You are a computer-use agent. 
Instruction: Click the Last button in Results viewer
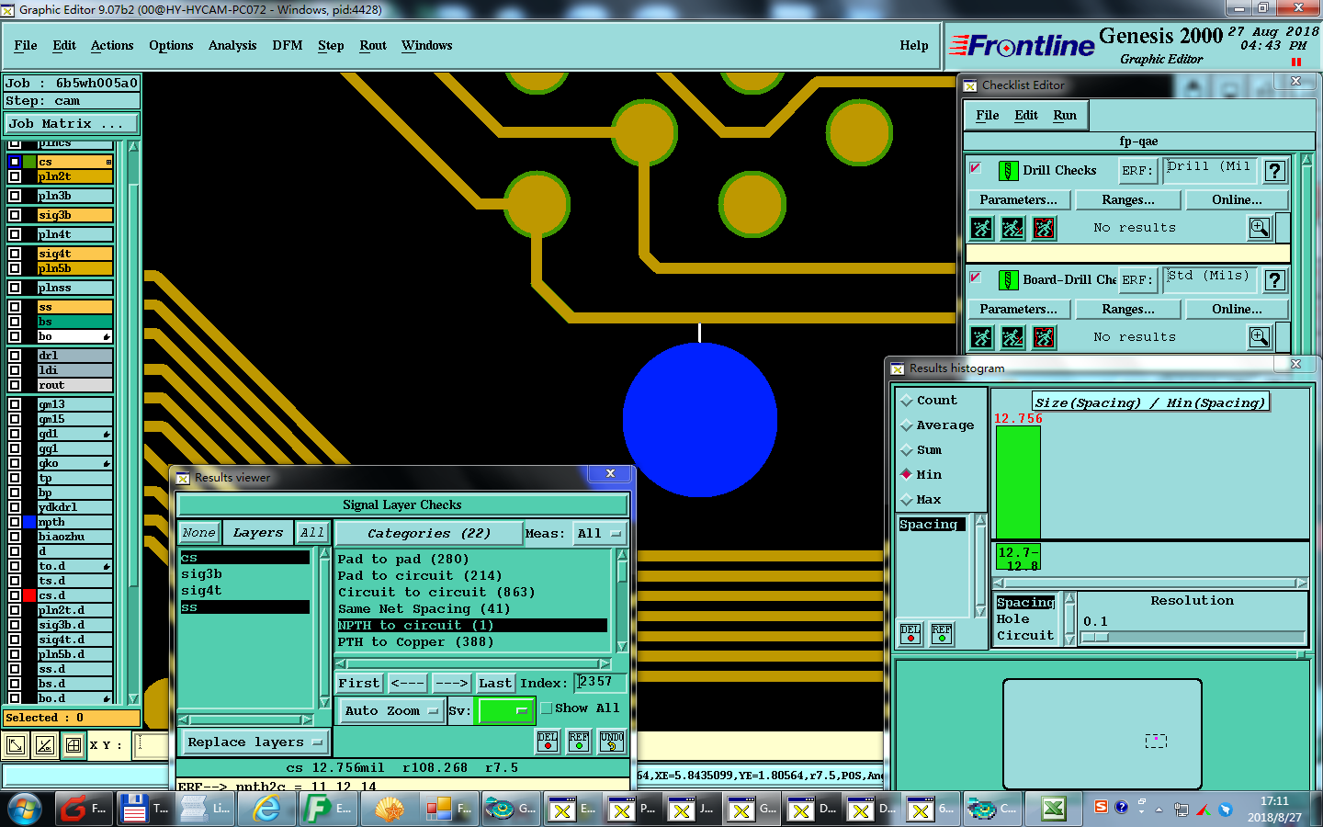coord(495,683)
